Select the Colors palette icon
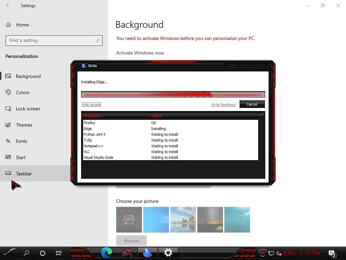The image size is (346, 260). point(8,92)
